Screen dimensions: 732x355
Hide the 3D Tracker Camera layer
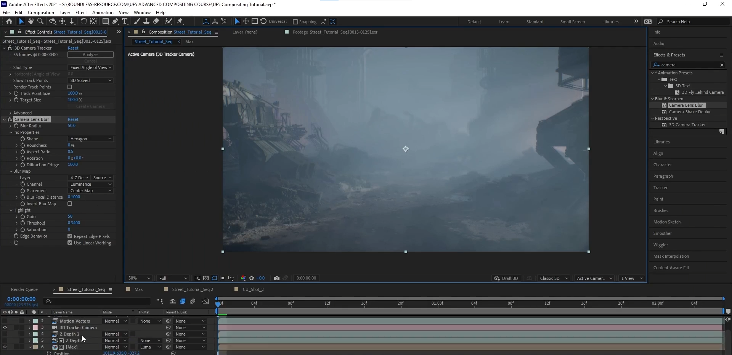pos(5,328)
